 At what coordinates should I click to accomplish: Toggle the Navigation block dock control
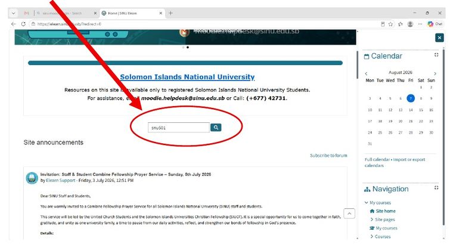tap(436, 188)
